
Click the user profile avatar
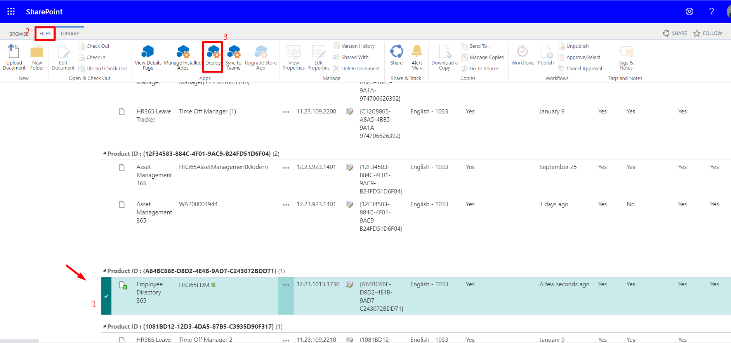pyautogui.click(x=728, y=12)
